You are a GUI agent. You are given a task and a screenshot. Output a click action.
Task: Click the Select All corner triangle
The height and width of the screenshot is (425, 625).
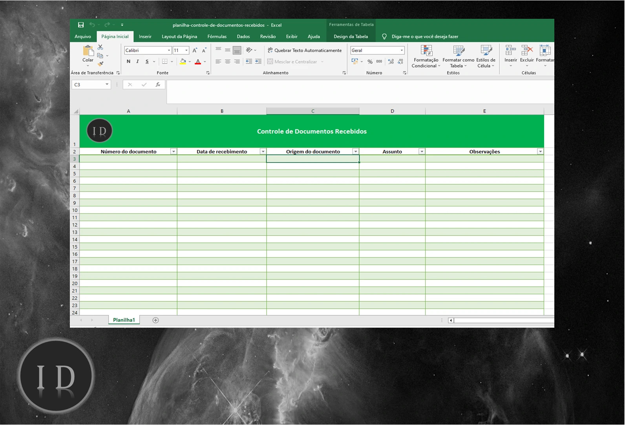[75, 111]
